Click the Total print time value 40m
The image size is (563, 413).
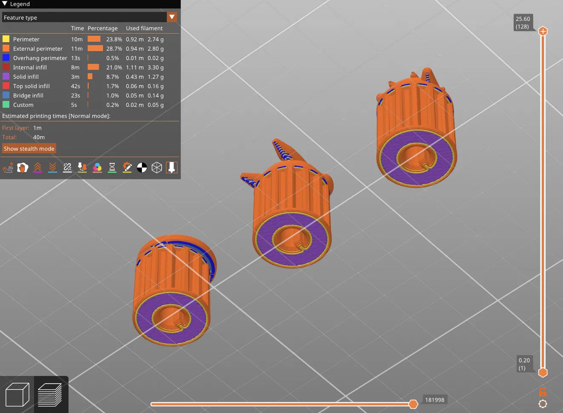coord(39,137)
